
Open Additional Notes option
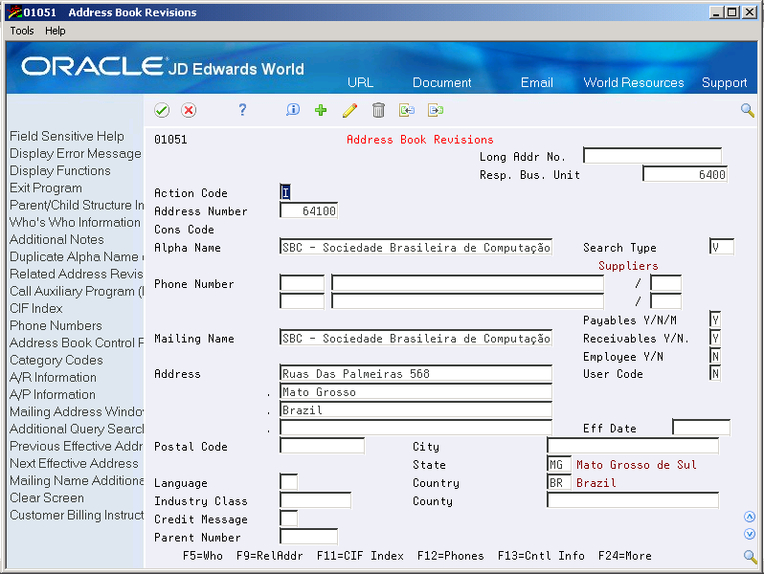coord(56,239)
